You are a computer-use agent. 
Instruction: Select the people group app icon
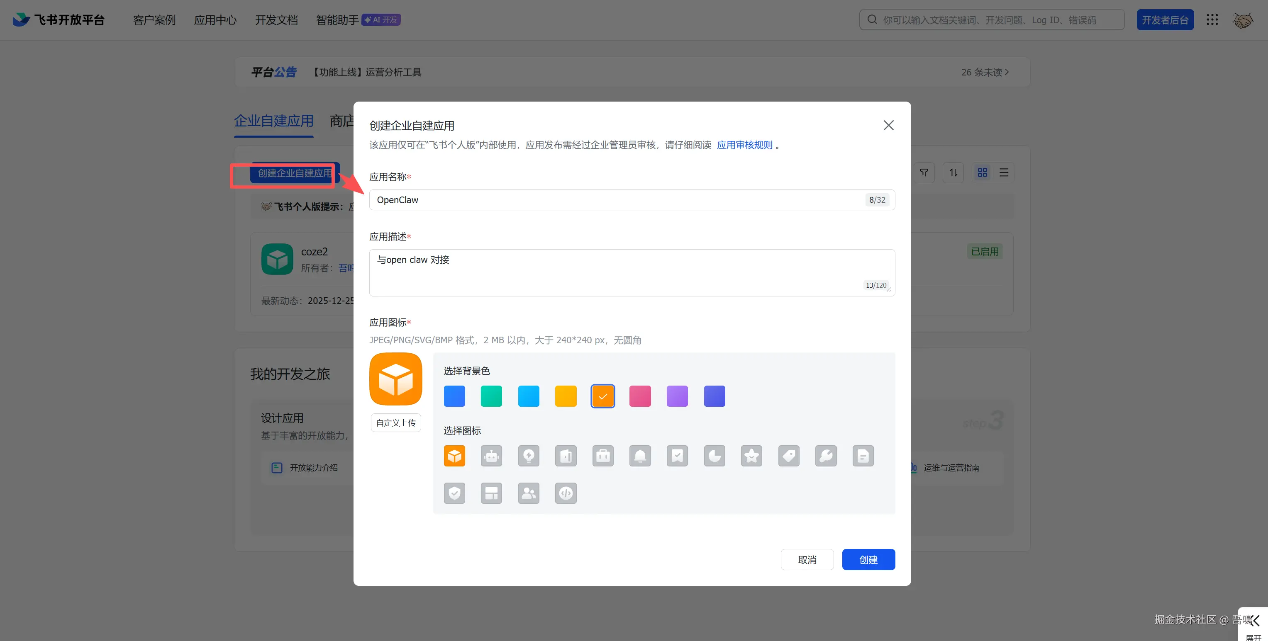click(529, 493)
